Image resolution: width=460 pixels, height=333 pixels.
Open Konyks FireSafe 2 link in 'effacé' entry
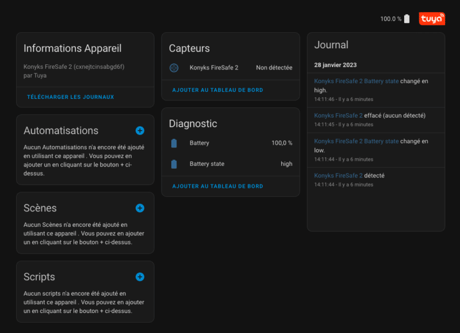click(338, 115)
